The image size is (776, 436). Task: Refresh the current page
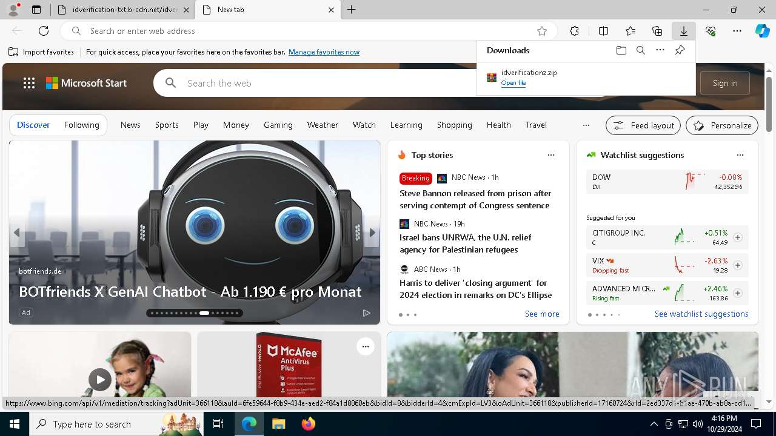(x=44, y=31)
